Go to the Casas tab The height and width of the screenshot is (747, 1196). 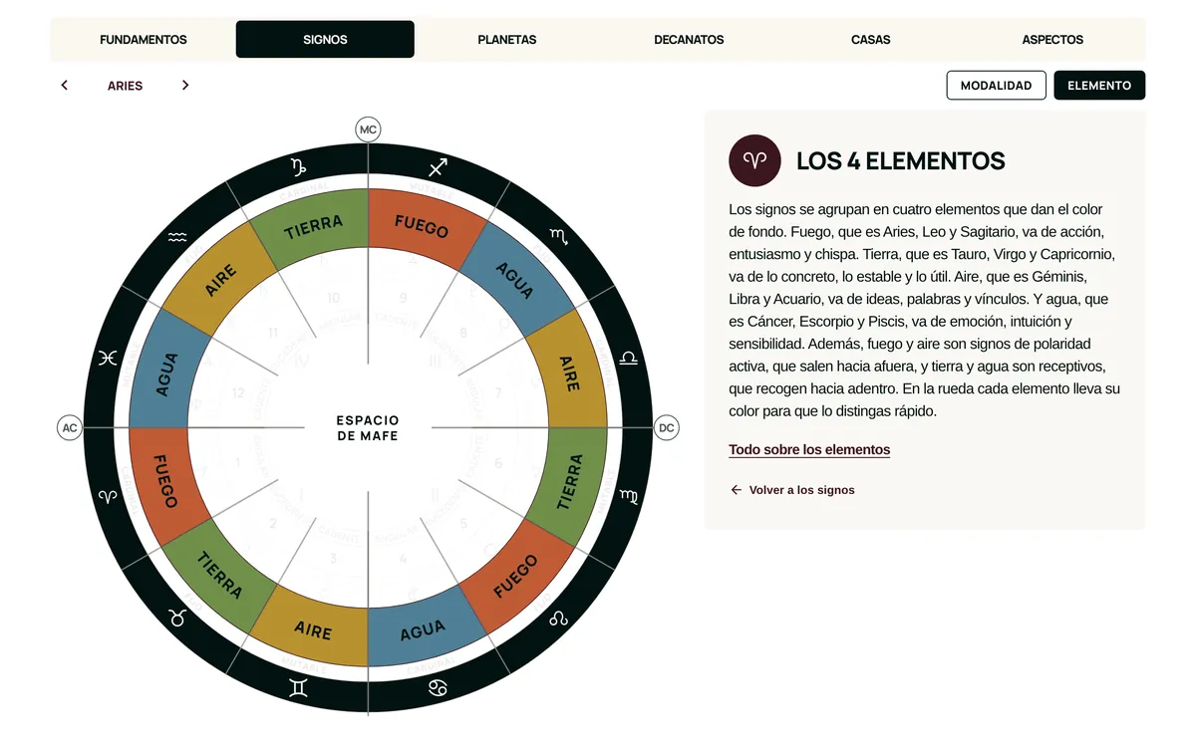click(x=871, y=40)
